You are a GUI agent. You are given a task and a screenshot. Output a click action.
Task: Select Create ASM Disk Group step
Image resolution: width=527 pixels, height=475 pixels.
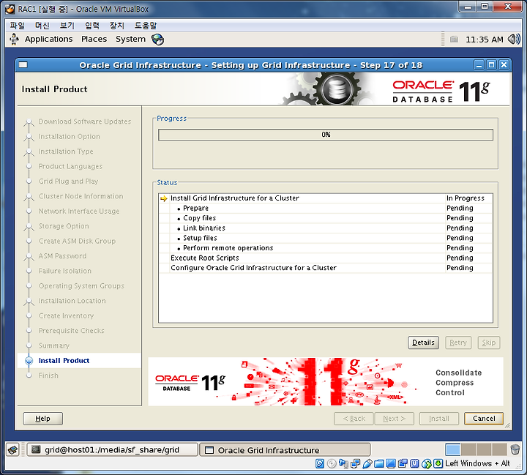click(77, 241)
